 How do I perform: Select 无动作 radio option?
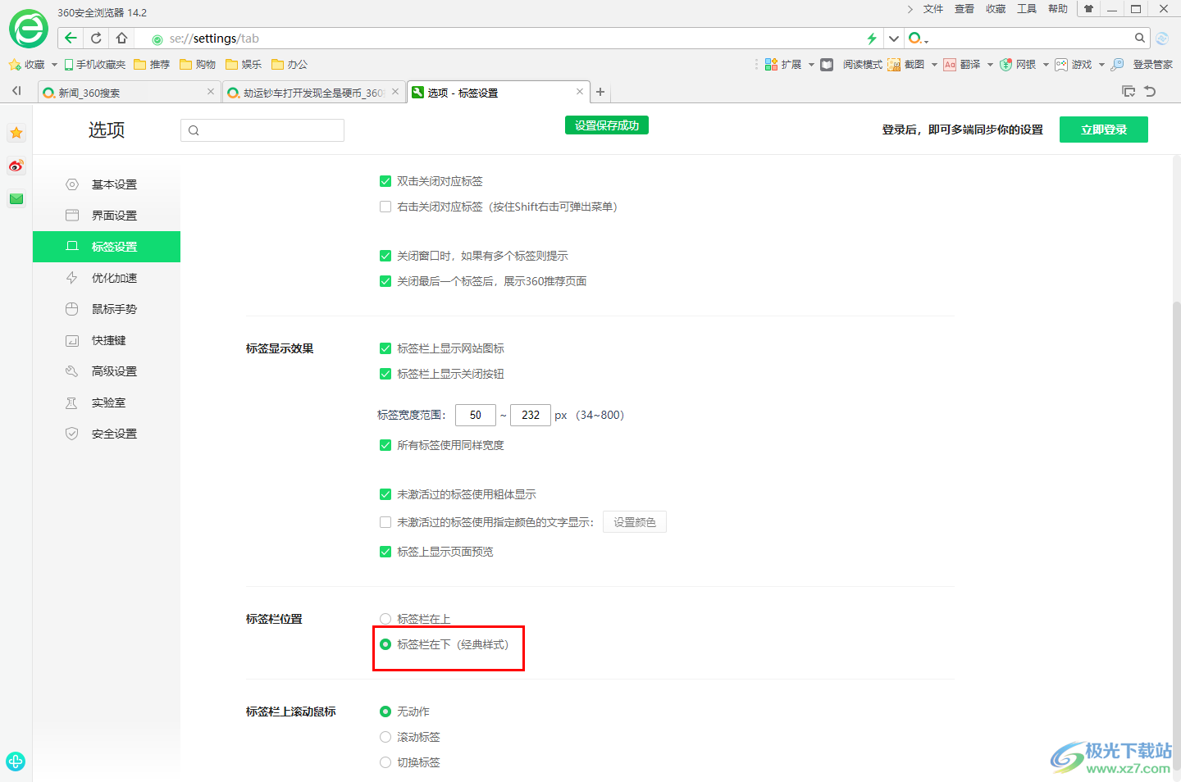click(385, 712)
